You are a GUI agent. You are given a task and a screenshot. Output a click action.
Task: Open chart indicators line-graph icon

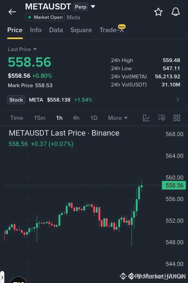146,118
